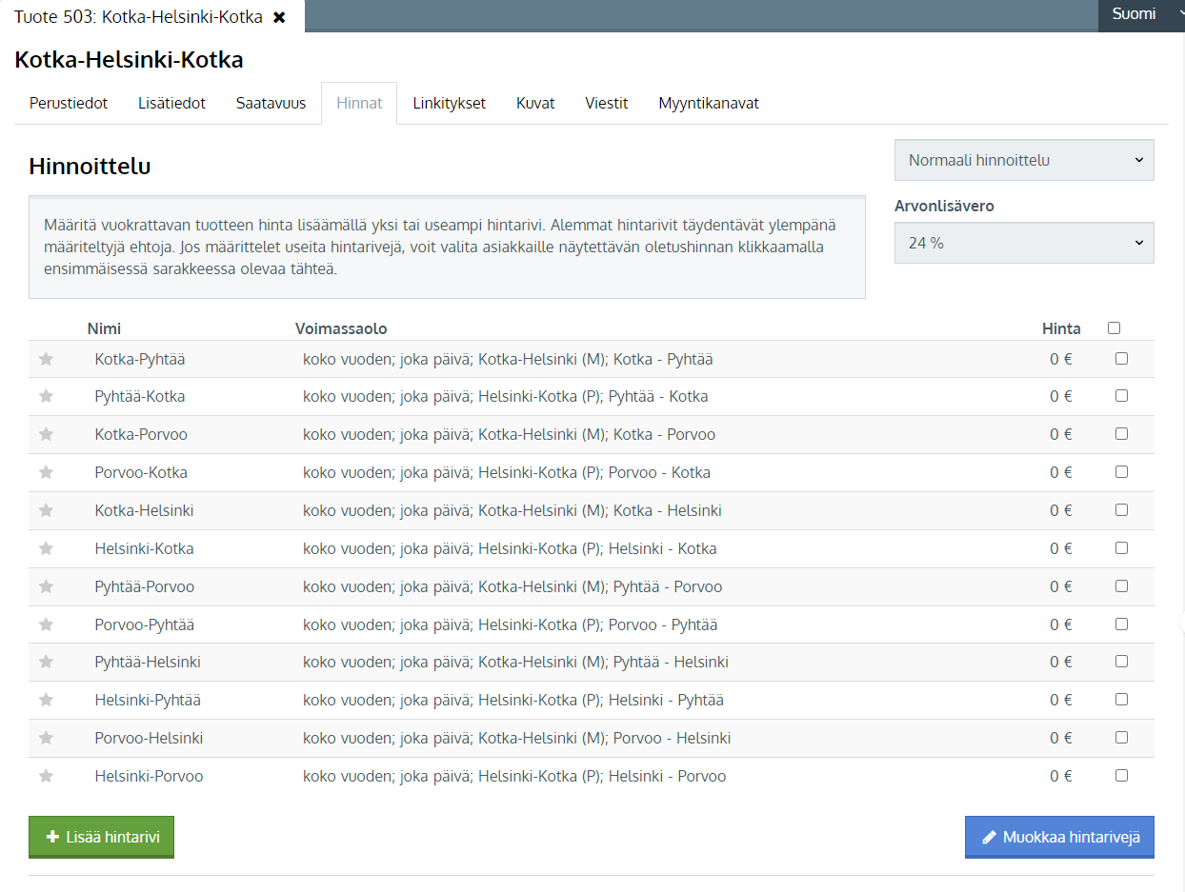Mark Kotka-Porvoo row star as default

(x=46, y=434)
